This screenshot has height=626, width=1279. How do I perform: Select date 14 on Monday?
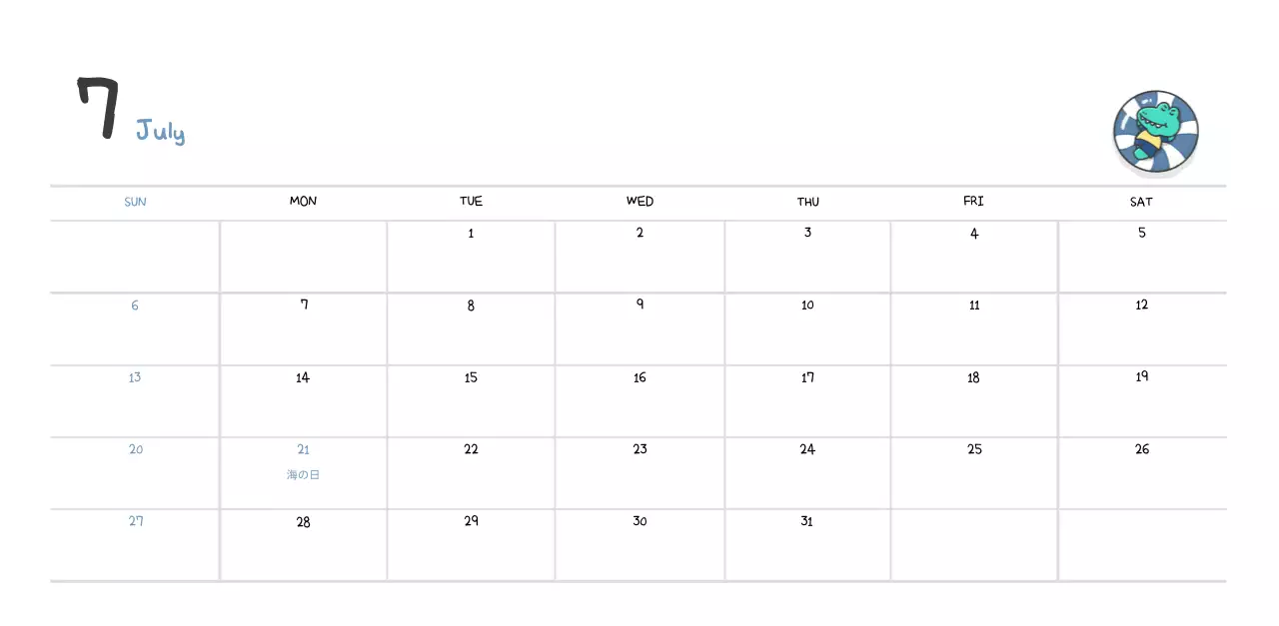(x=303, y=377)
